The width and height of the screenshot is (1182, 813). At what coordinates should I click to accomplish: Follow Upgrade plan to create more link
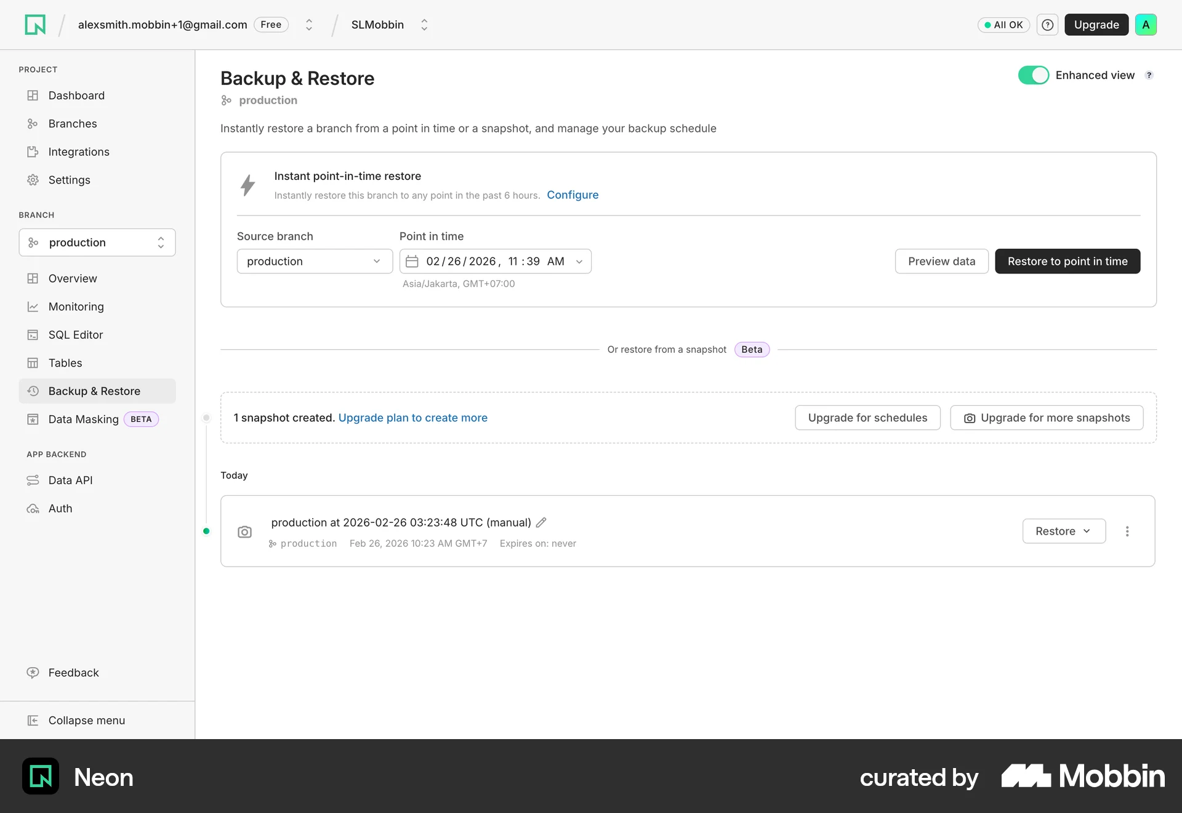(412, 418)
